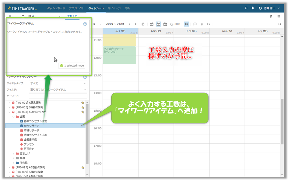Click the timesheet vertical scrollbar thumb
This screenshot has width=289, height=181.
click(282, 122)
